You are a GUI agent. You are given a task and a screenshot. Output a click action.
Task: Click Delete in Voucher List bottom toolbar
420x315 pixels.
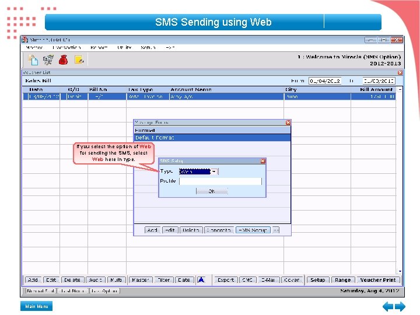point(72,280)
